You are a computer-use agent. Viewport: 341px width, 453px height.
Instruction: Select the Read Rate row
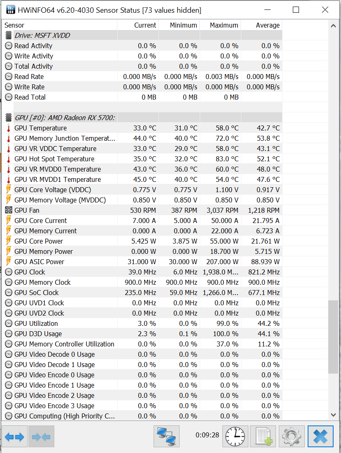[x=142, y=77]
